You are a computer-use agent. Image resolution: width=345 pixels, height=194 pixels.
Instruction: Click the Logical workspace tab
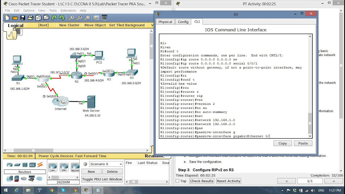pyautogui.click(x=16, y=26)
